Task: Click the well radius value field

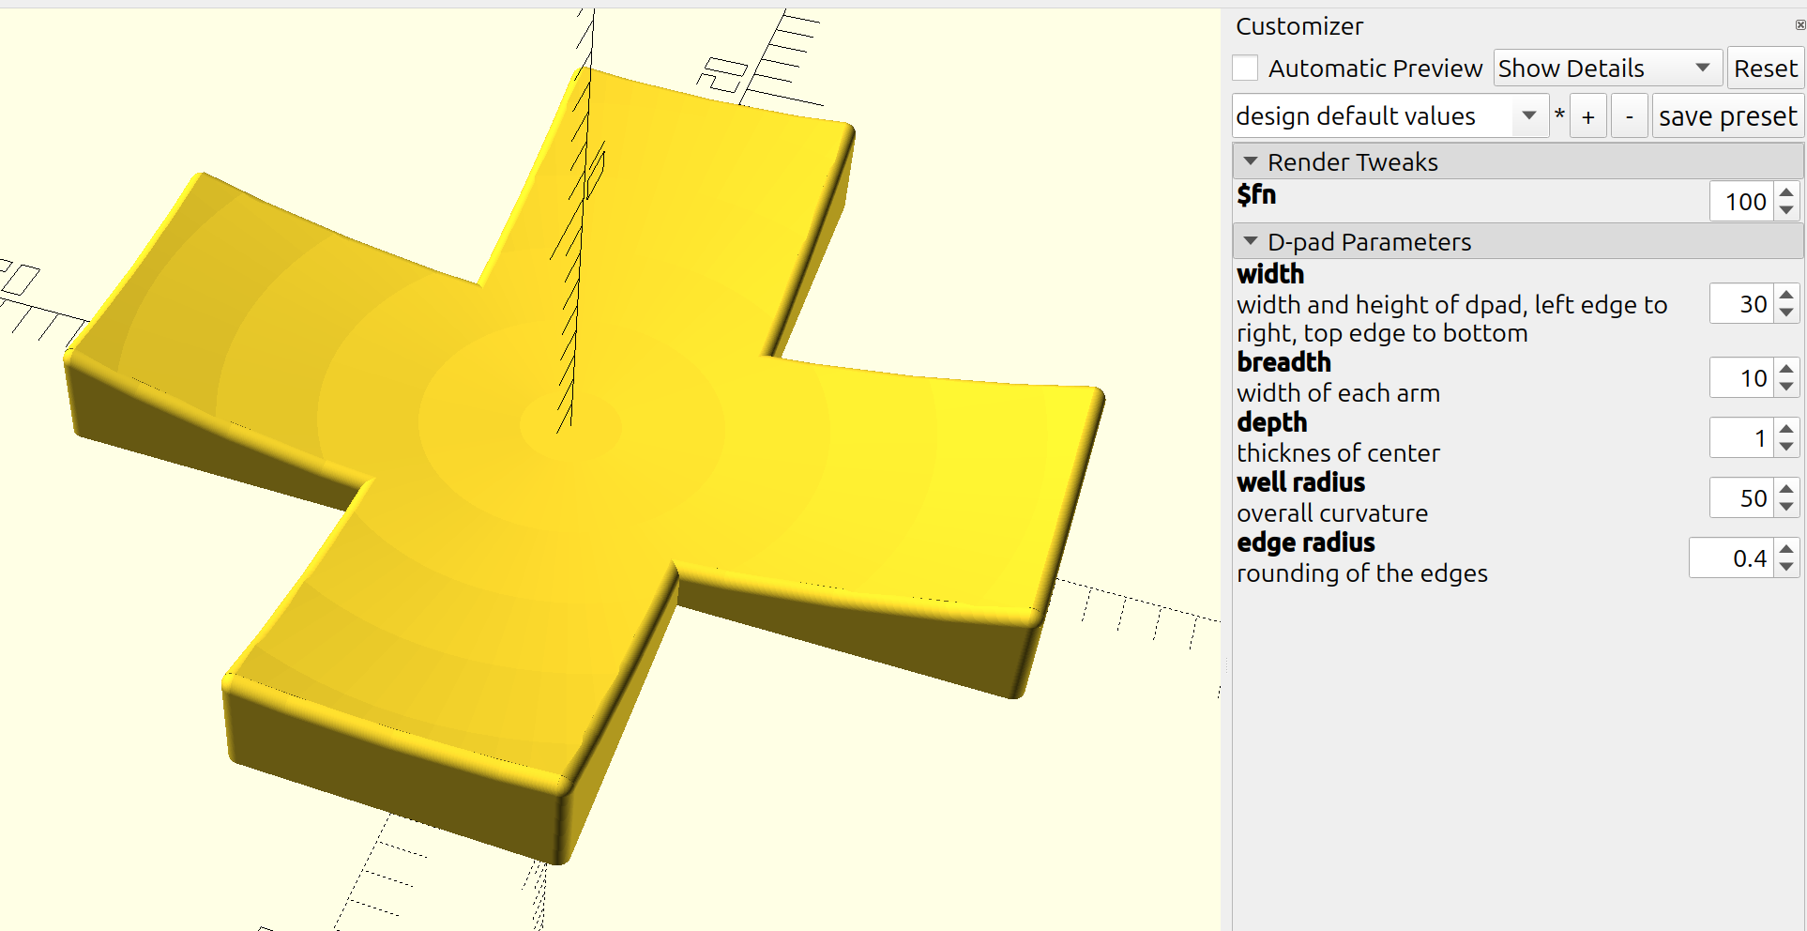Action: pyautogui.click(x=1741, y=498)
